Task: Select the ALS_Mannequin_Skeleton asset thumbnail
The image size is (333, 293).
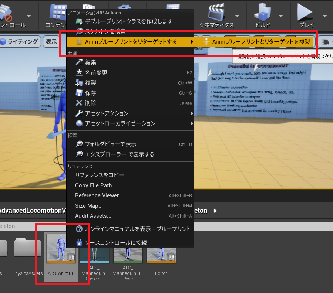Action: click(94, 255)
